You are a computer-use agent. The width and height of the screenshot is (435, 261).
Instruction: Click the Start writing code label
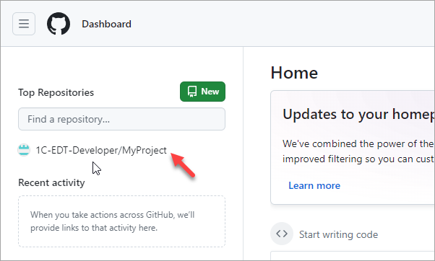pos(338,235)
